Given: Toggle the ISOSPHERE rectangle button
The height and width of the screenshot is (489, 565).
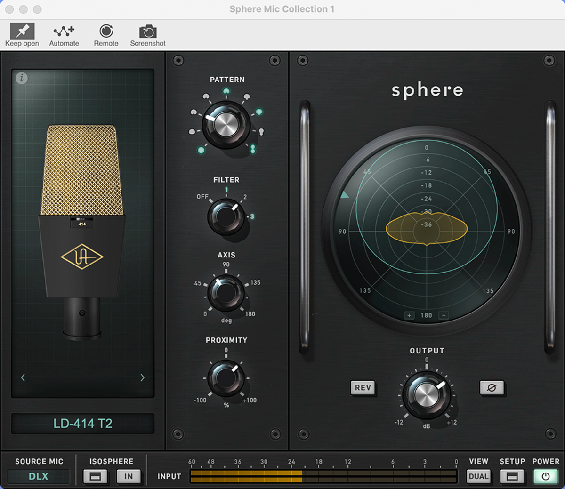Looking at the screenshot, I should tap(95, 476).
